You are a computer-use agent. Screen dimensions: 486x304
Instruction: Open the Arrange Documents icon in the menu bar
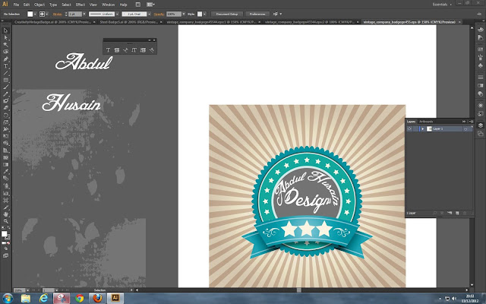(150, 5)
